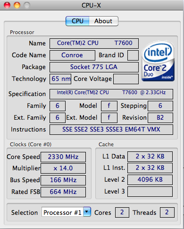Open the Processor #1 selection dropdown

click(x=66, y=212)
